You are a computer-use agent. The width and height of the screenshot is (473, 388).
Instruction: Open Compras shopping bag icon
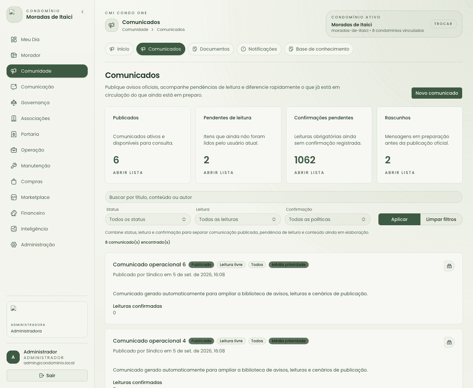[14, 182]
